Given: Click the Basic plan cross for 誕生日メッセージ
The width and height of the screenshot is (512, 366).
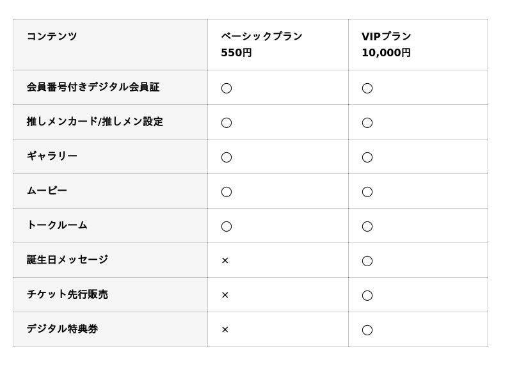Looking at the screenshot, I should (x=225, y=260).
